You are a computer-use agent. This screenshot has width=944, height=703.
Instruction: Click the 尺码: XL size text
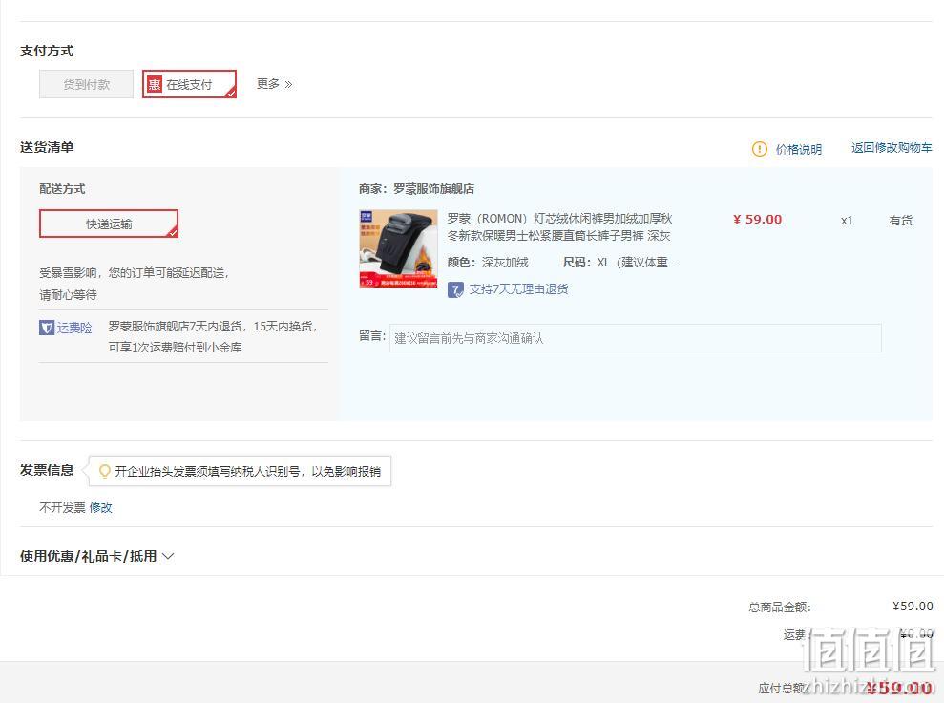pyautogui.click(x=619, y=262)
